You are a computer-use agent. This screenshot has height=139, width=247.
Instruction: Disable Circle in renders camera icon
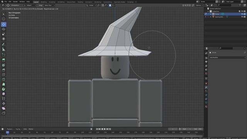click(245, 14)
